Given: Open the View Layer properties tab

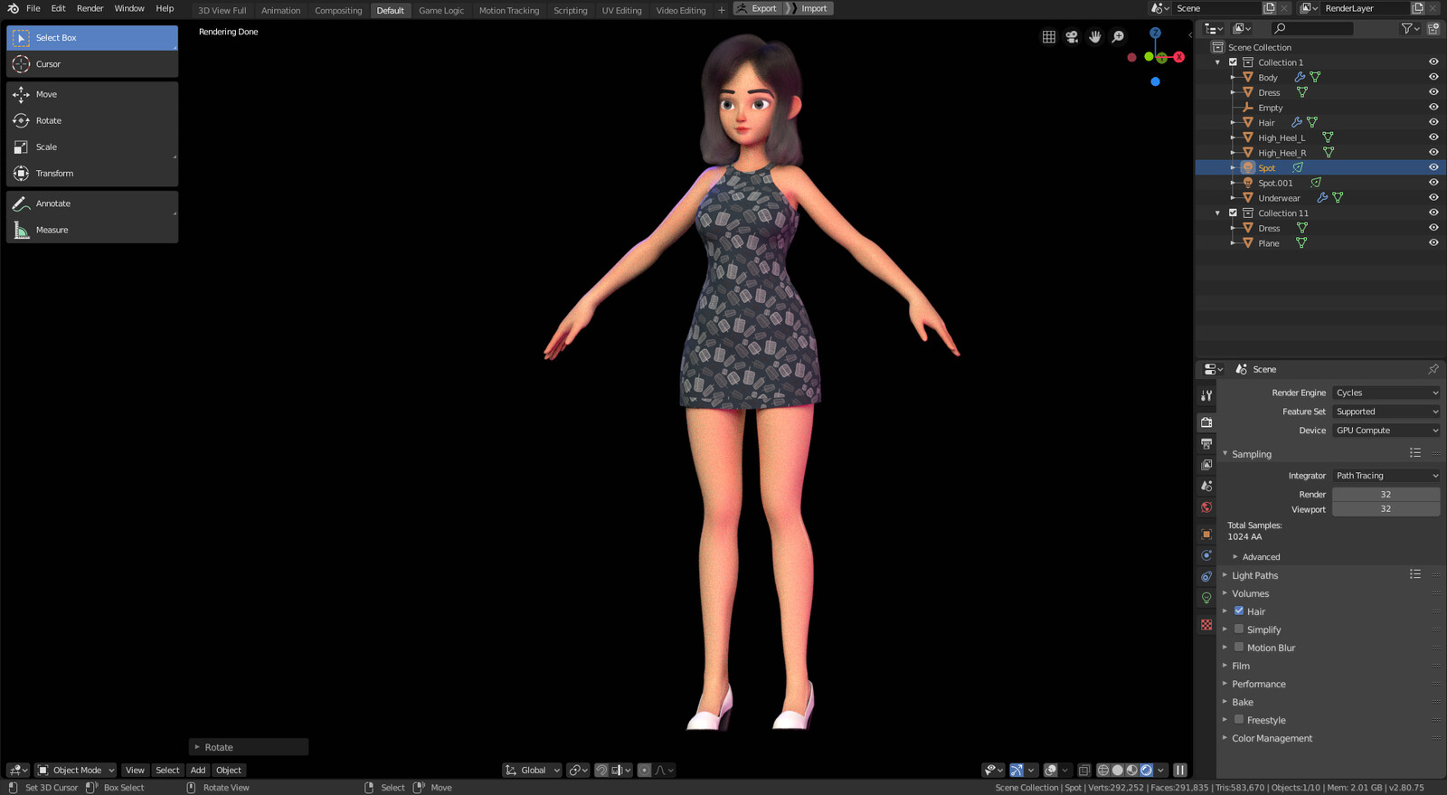Looking at the screenshot, I should tap(1206, 465).
